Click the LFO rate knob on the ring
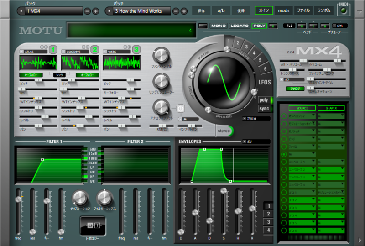This screenshot has width=365, height=246. pos(227,49)
